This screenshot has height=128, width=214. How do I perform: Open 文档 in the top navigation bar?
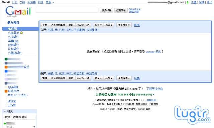pyautogui.click(x=22, y=2)
